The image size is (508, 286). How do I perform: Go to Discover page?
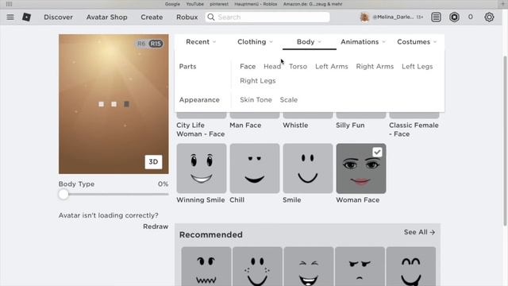tap(58, 17)
